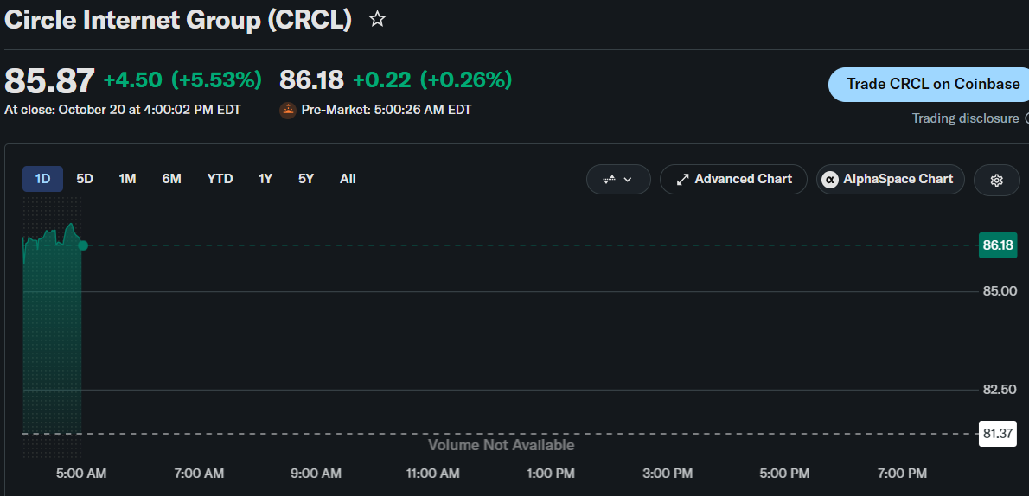Click the 85.00 axis value
This screenshot has width=1029, height=496.
point(1000,290)
